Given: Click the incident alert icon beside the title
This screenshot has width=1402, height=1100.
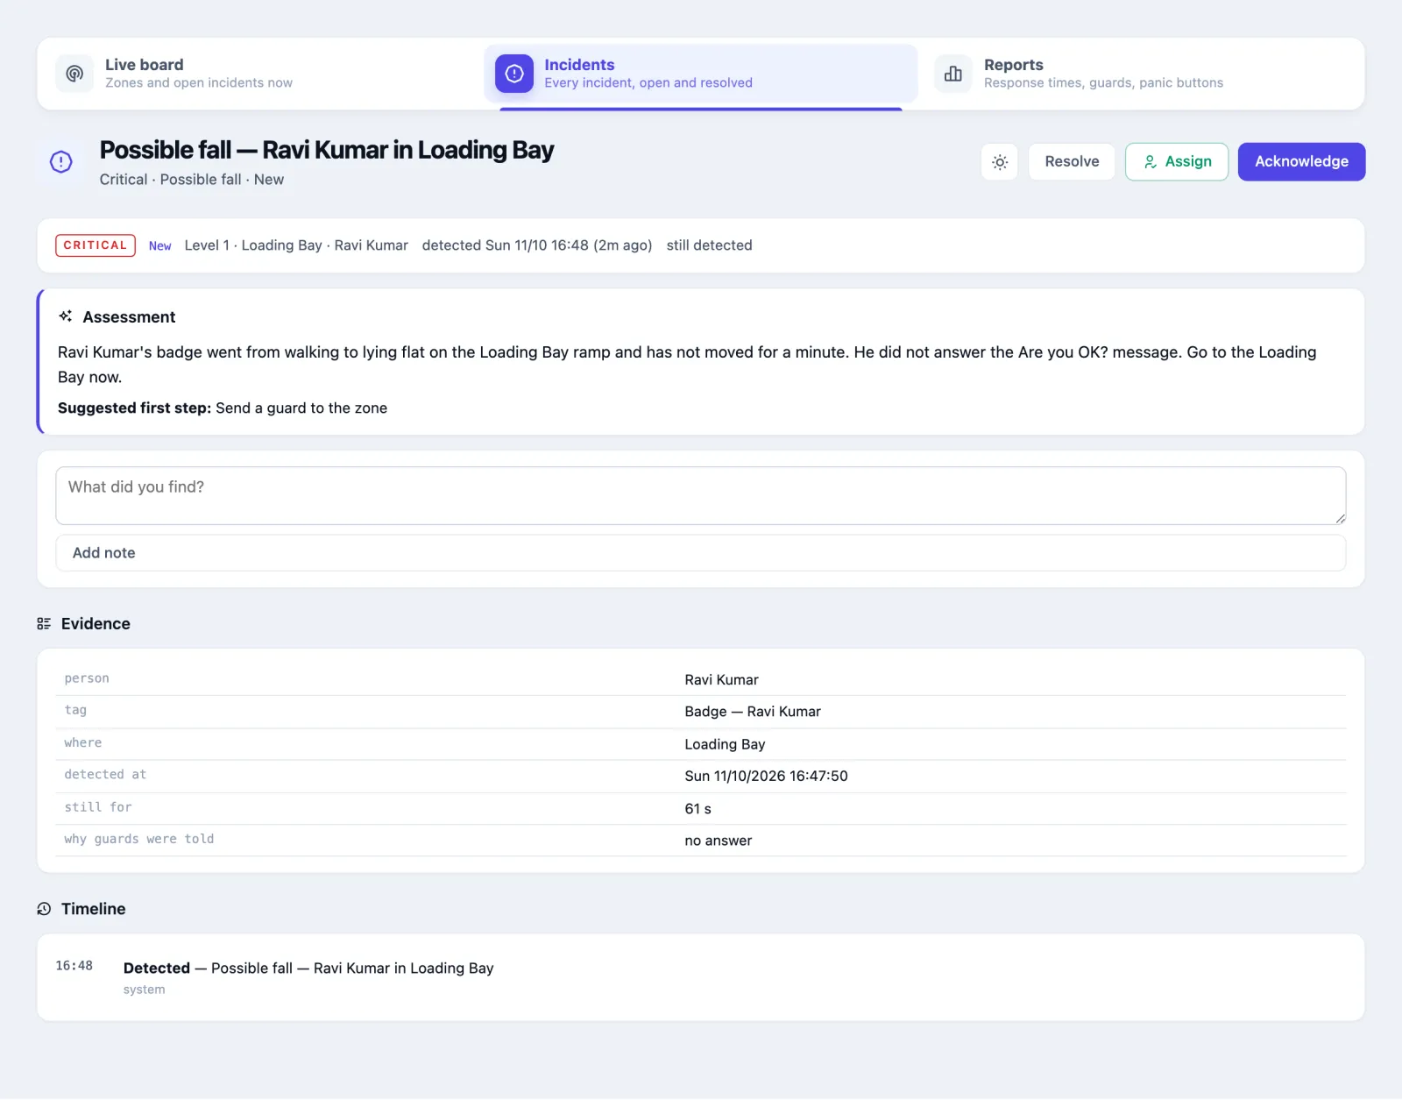Looking at the screenshot, I should 61,162.
